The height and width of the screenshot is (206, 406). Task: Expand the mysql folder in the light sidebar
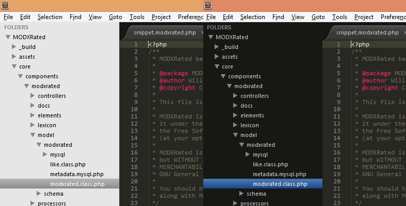45,154
